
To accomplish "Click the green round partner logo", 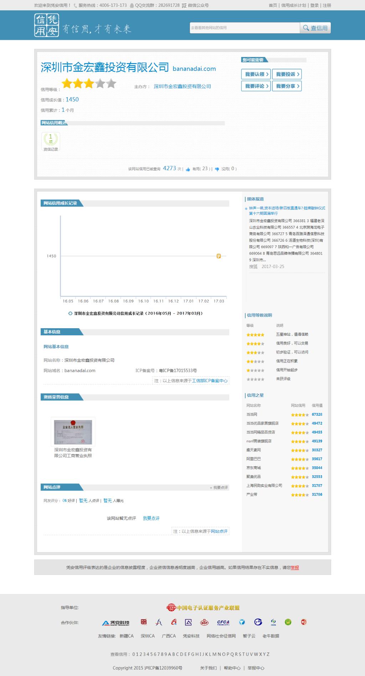I will [x=288, y=622].
